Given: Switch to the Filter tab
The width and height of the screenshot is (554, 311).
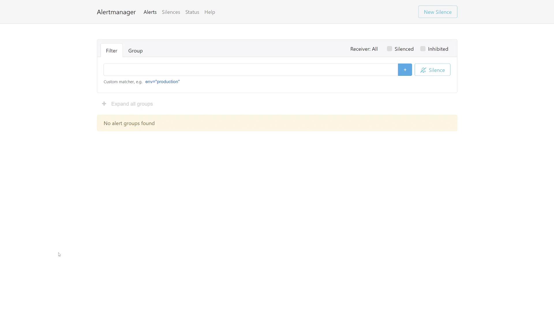Looking at the screenshot, I should point(112,51).
